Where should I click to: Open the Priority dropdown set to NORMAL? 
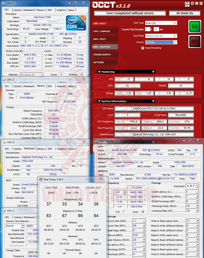[176, 42]
